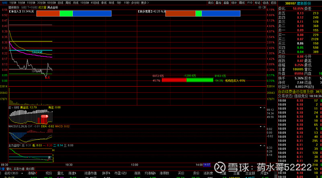322x178 pixels.
Task: Open the 年线 yearly chart tab
Action: (x=111, y=3)
